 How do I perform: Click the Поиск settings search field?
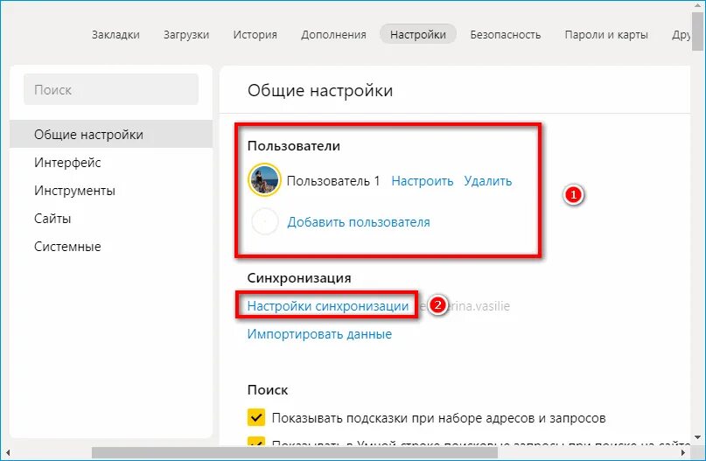pyautogui.click(x=111, y=89)
